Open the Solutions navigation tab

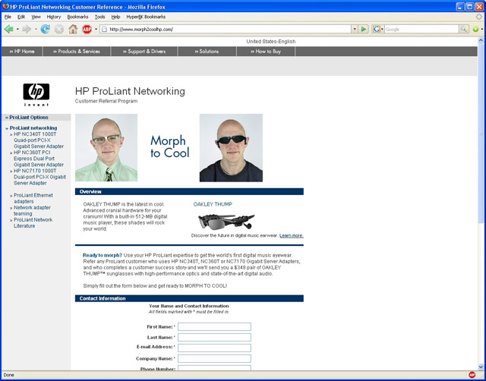[x=207, y=52]
